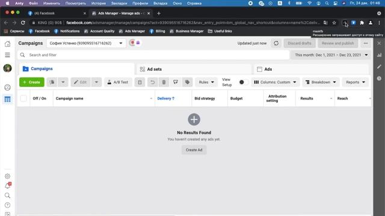Click the search magnifier in left sidebar
This screenshot has height=216, width=385.
point(8,196)
